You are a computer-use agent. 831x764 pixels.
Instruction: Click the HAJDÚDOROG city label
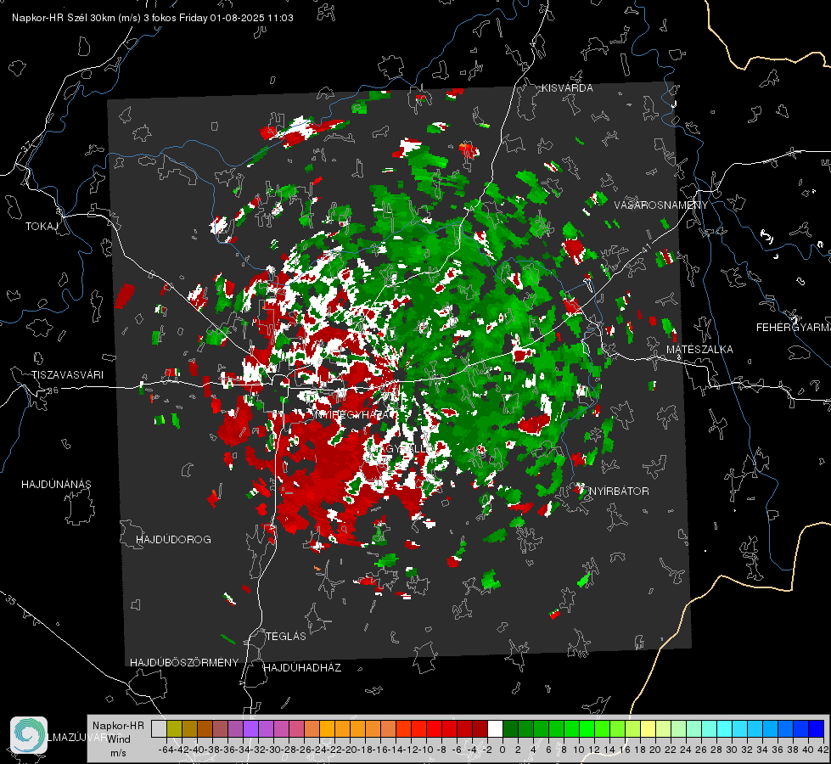173,539
